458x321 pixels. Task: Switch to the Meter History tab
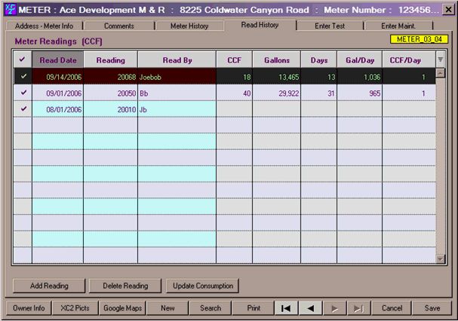click(x=189, y=26)
